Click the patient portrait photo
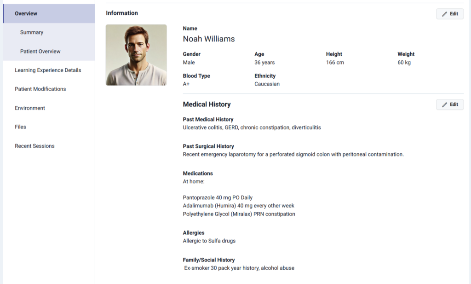Image resolution: width=471 pixels, height=284 pixels. coord(136,55)
